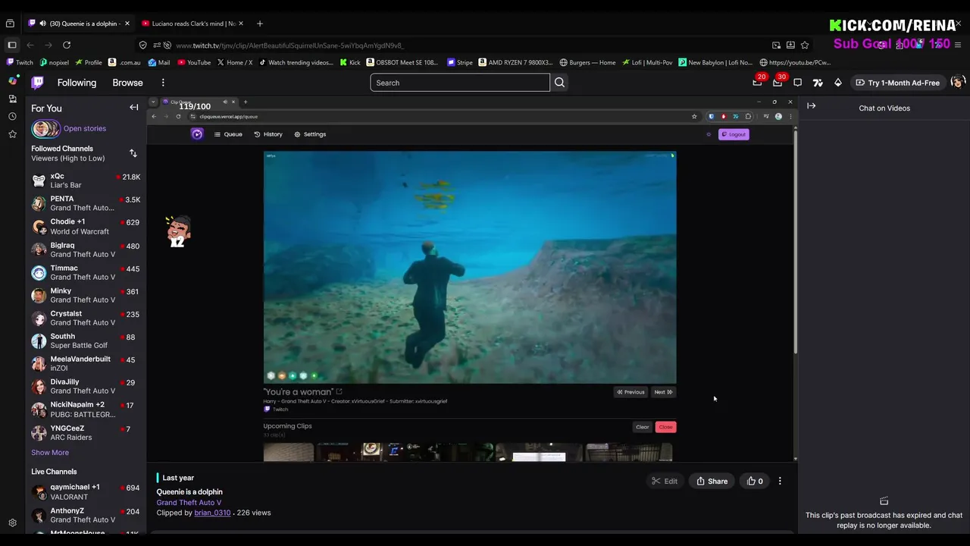Open browser sidebar settings gear
Viewport: 970px width, 546px height.
12,522
